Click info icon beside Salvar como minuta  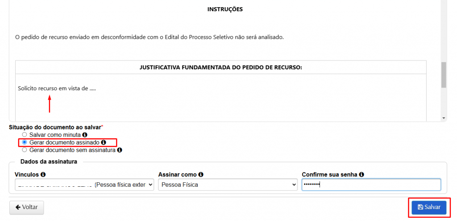tap(85, 134)
